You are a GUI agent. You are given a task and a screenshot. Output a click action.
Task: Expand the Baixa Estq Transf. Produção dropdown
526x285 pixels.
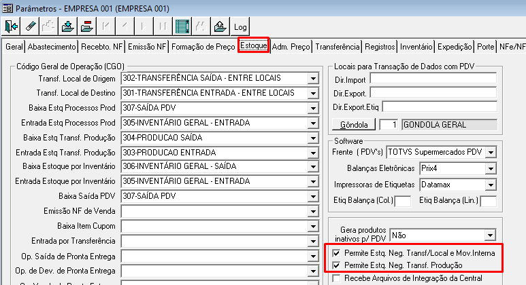(313, 138)
